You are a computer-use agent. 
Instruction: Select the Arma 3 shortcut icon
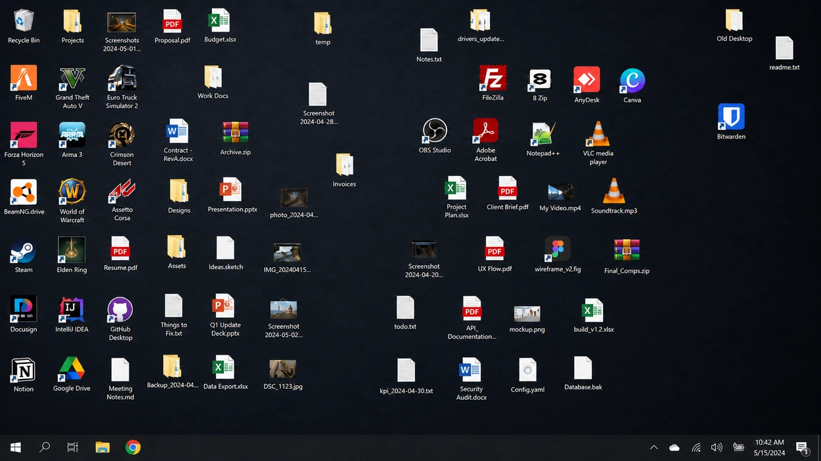(72, 135)
